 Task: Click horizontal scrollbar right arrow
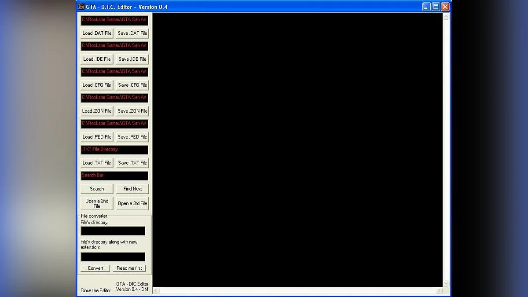[x=439, y=290]
